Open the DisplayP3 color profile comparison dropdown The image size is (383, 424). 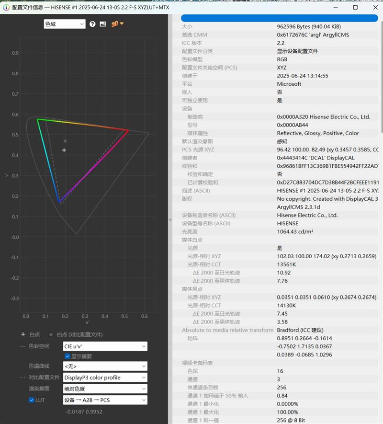(105, 378)
